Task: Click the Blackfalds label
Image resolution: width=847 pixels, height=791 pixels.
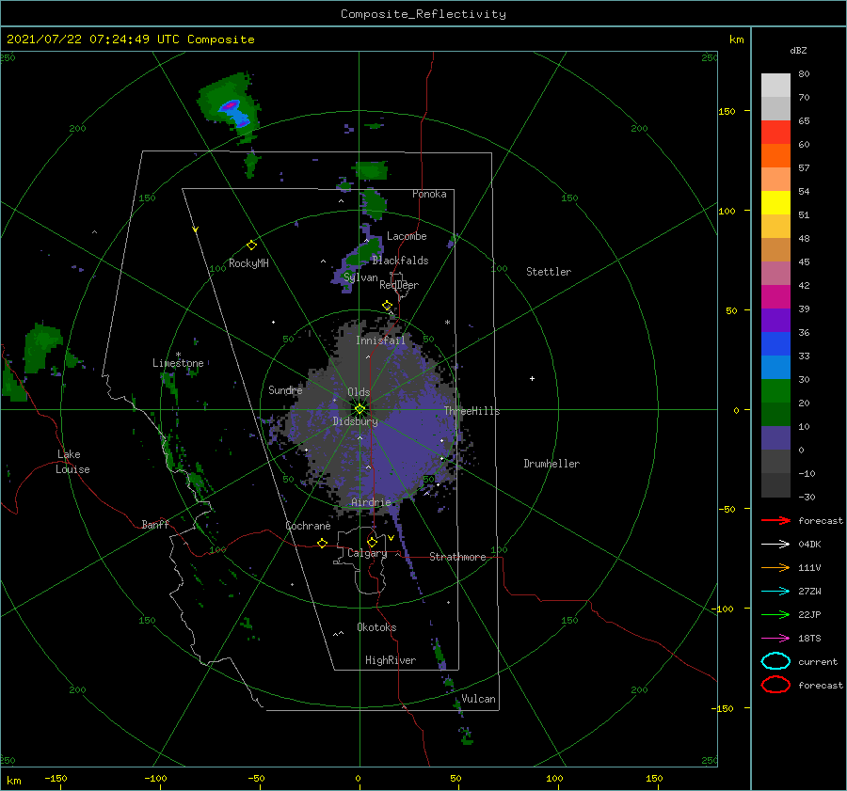Action: click(x=400, y=261)
